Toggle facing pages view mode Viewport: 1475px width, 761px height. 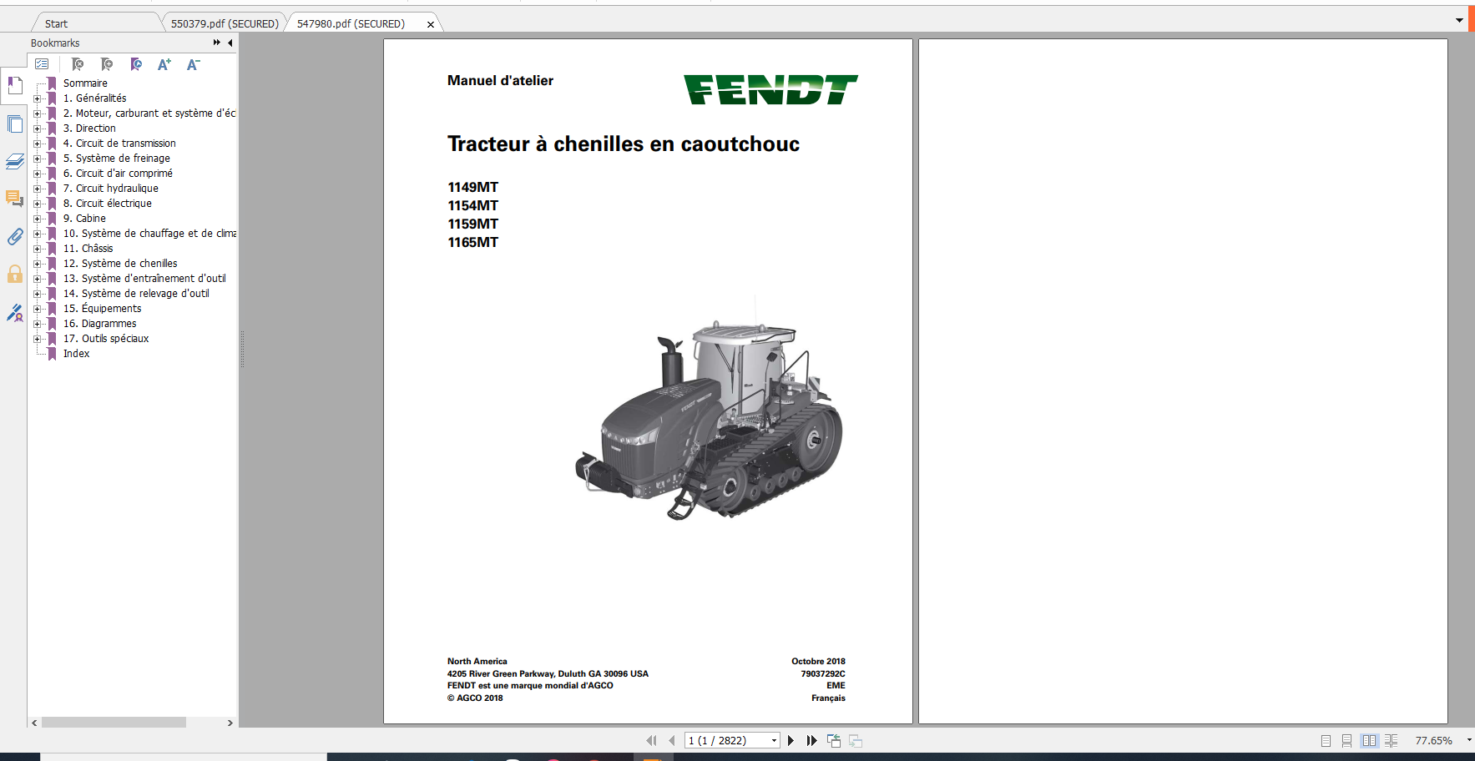click(1369, 740)
